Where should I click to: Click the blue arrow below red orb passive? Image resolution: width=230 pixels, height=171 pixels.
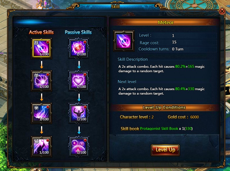click(x=79, y=65)
